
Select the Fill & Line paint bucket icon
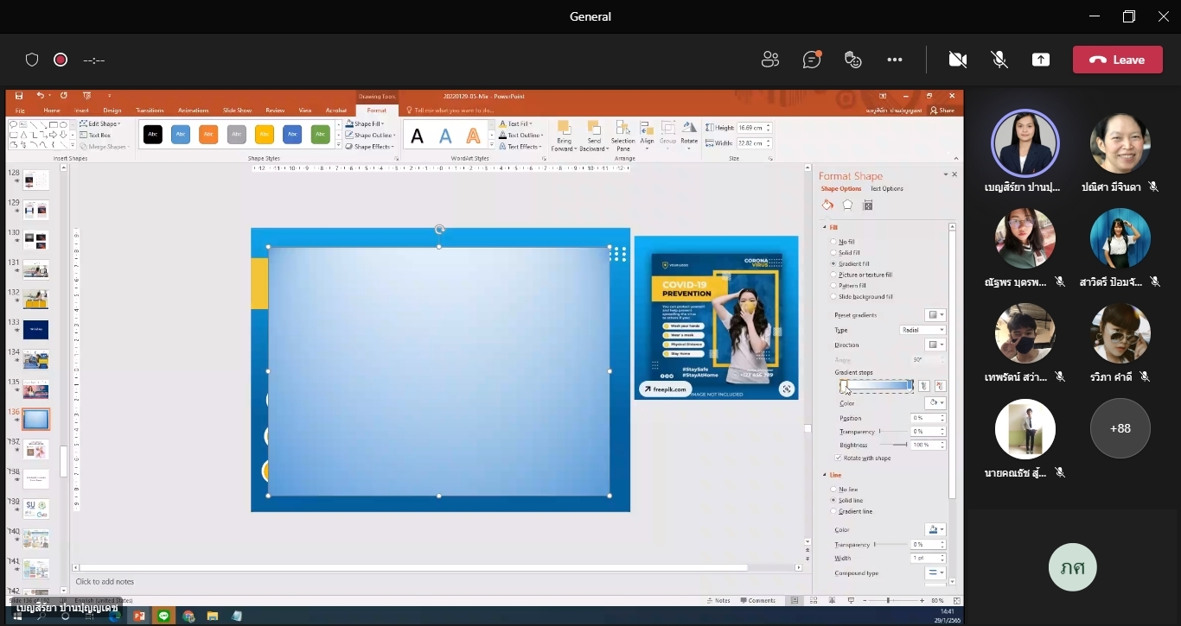[x=827, y=206]
